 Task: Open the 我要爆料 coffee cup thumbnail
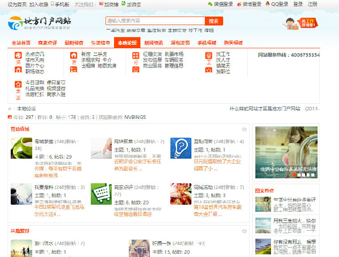click(x=21, y=194)
